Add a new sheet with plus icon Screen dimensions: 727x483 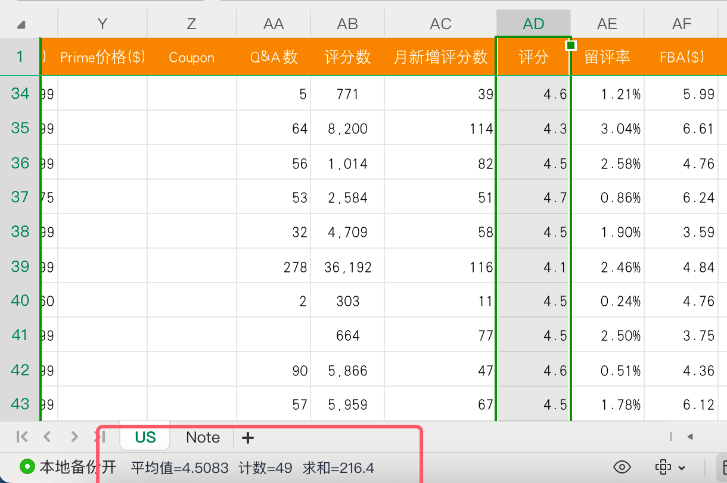point(248,438)
